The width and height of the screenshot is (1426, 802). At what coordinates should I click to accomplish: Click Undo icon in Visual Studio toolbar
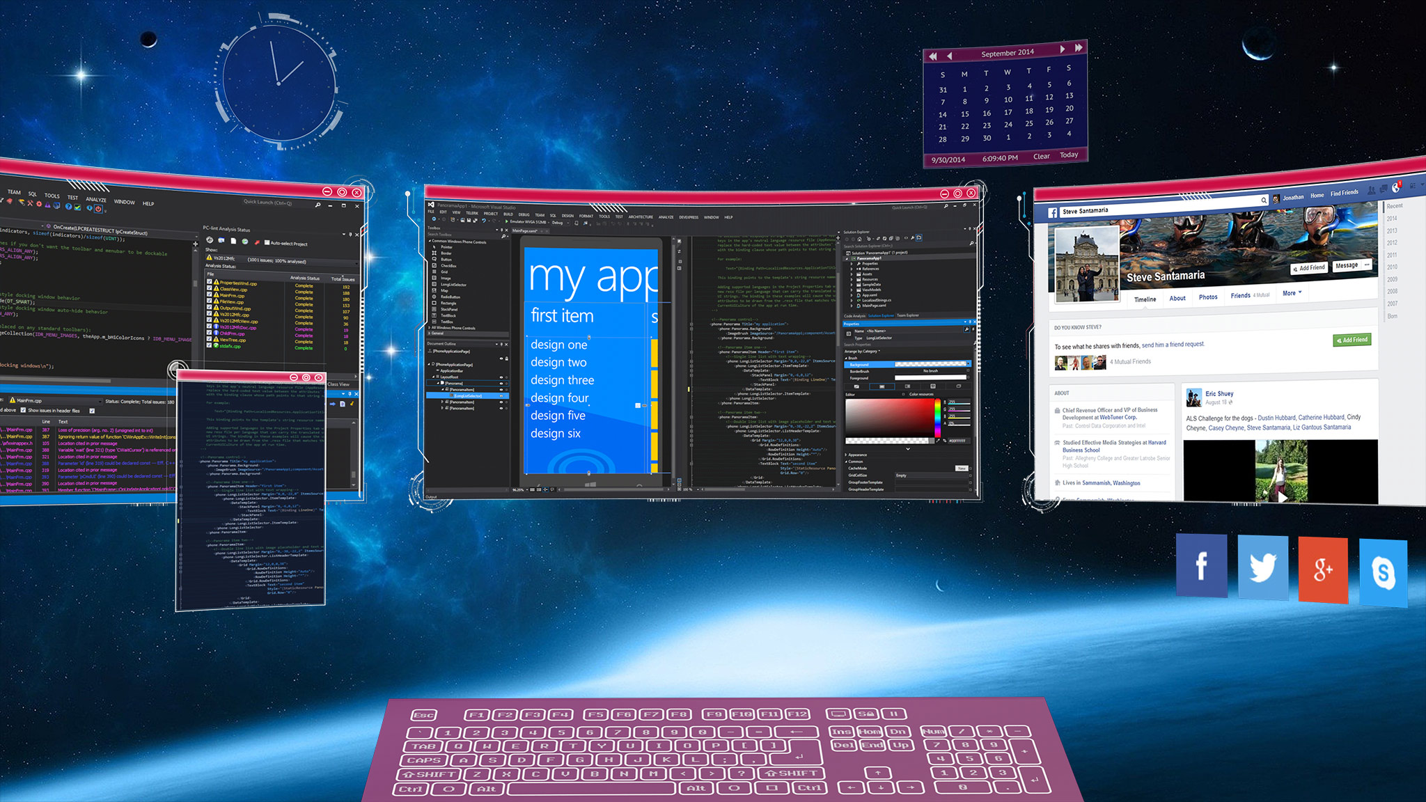pyautogui.click(x=484, y=220)
